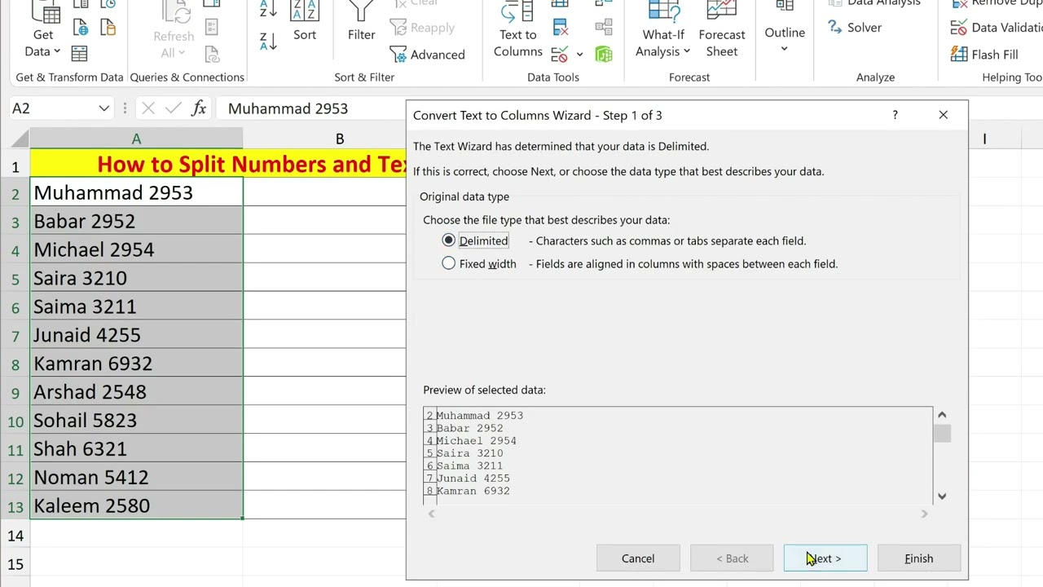Click cell containing Babar 2952

click(136, 221)
